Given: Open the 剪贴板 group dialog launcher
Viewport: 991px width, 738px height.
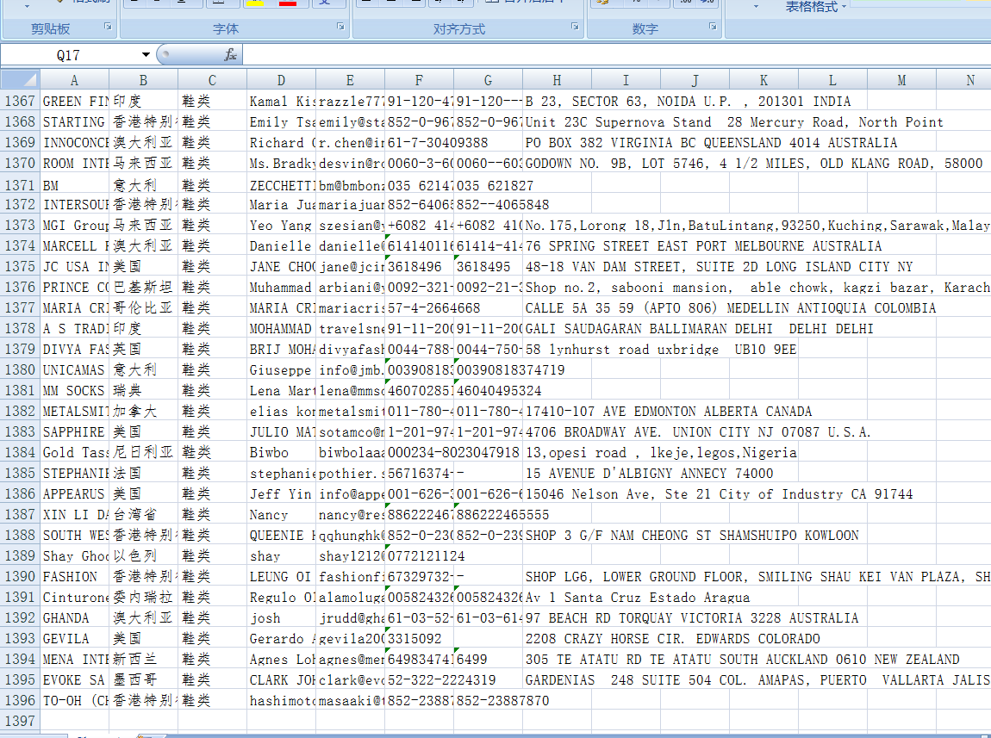Looking at the screenshot, I should 109,28.
